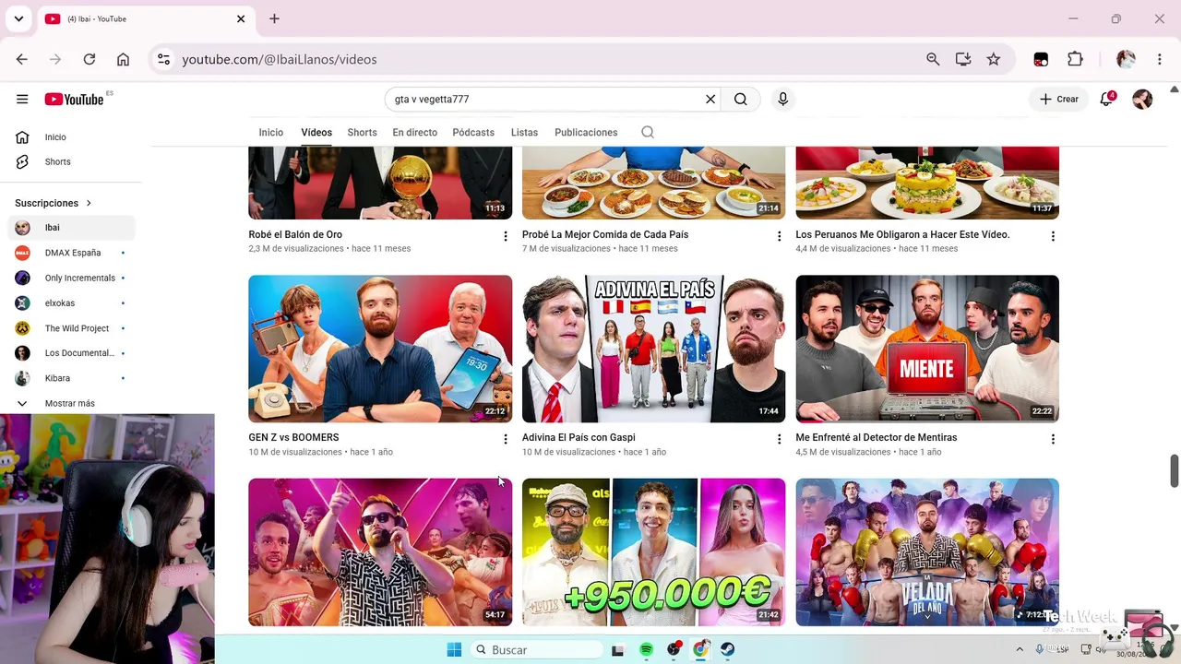Open the video title Robé el Balón de Oro

pyautogui.click(x=295, y=234)
